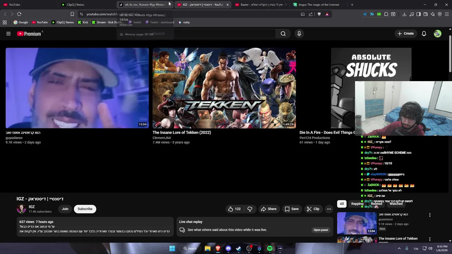This screenshot has height=254, width=452.
Task: Open Brave Leo AI sparkle icon
Action: coord(433,14)
